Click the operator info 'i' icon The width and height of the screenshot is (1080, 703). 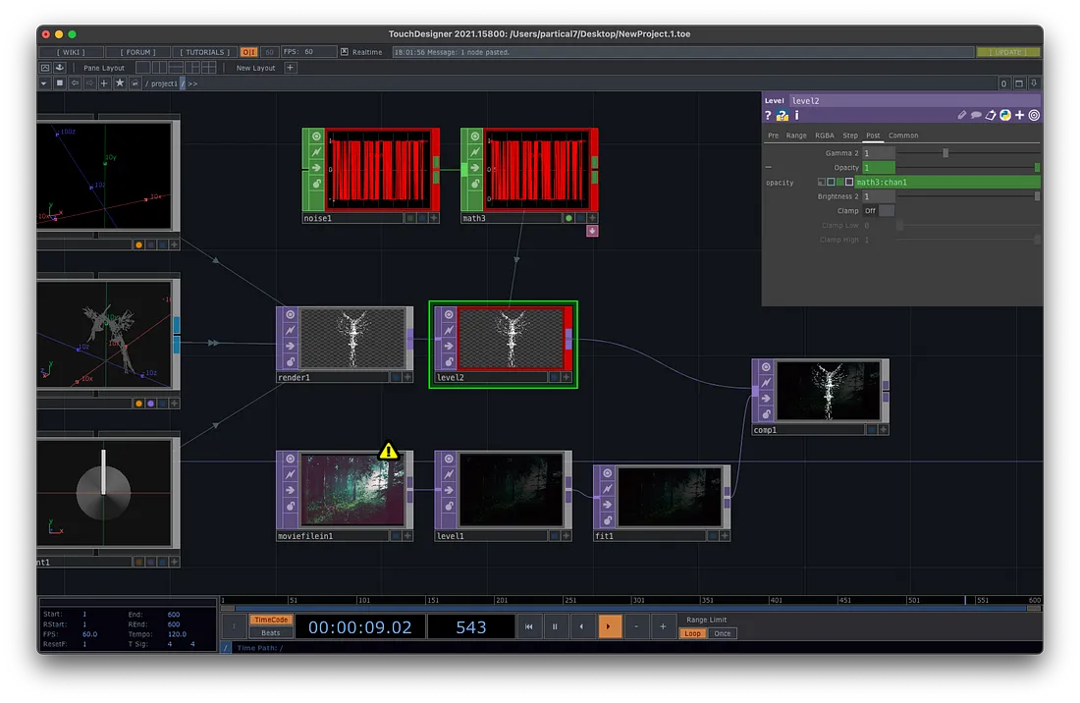(x=796, y=116)
